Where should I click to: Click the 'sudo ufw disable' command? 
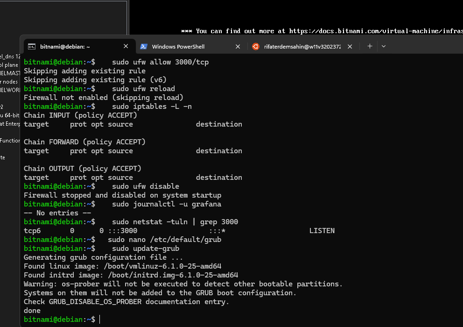pos(146,186)
